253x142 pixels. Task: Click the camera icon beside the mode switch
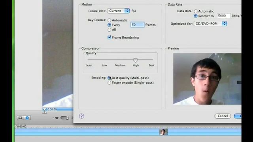56,118
